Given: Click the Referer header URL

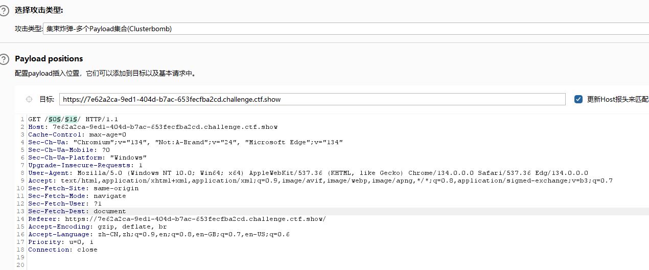Looking at the screenshot, I should (195, 219).
